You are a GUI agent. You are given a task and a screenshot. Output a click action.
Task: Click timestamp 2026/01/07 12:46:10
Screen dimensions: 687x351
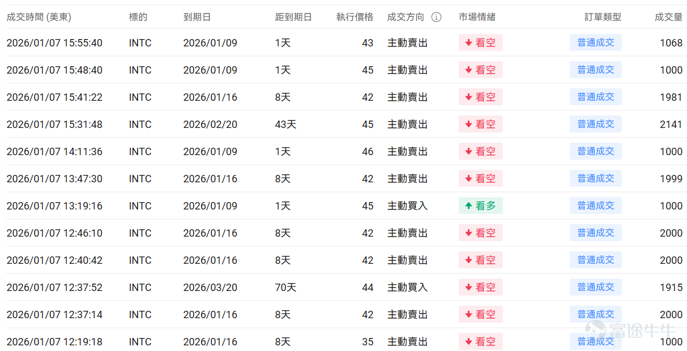(54, 233)
